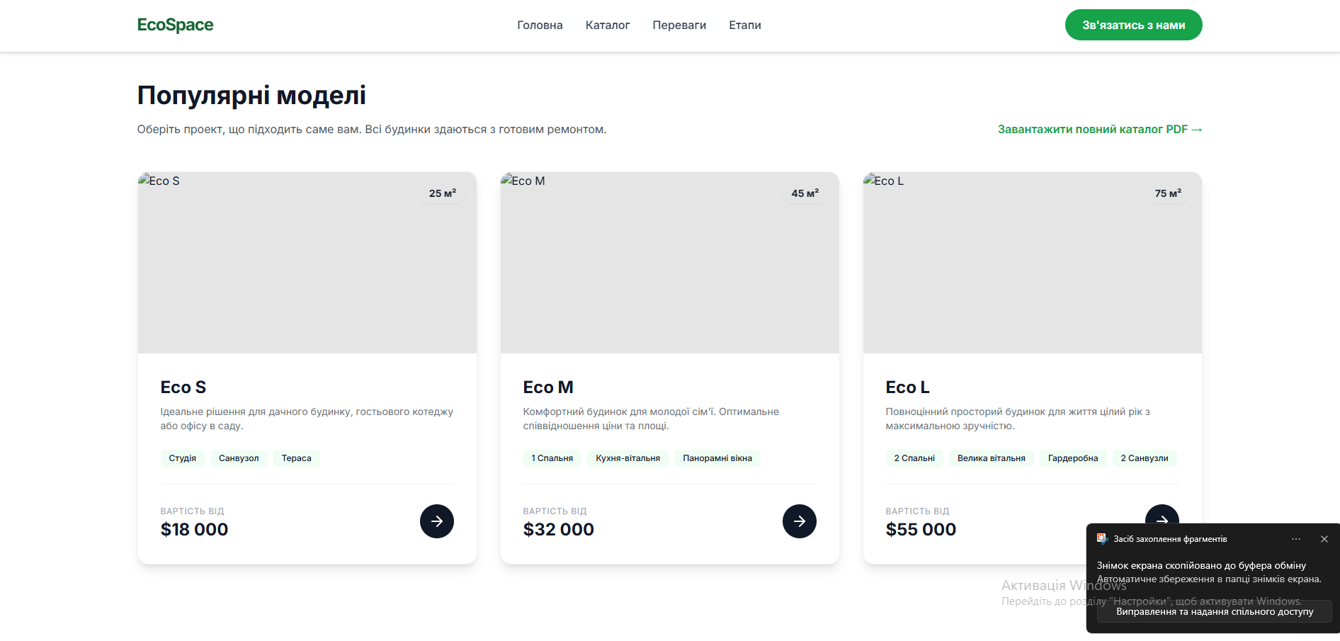Click the Кухня-вітальня tag
1340x641 pixels.
[x=628, y=458]
